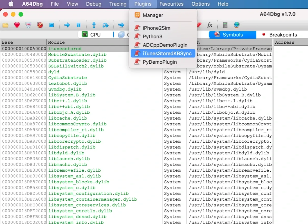The width and height of the screenshot is (308, 224).
Task: Click base address 000000018DA9F000
Action: (x=24, y=141)
